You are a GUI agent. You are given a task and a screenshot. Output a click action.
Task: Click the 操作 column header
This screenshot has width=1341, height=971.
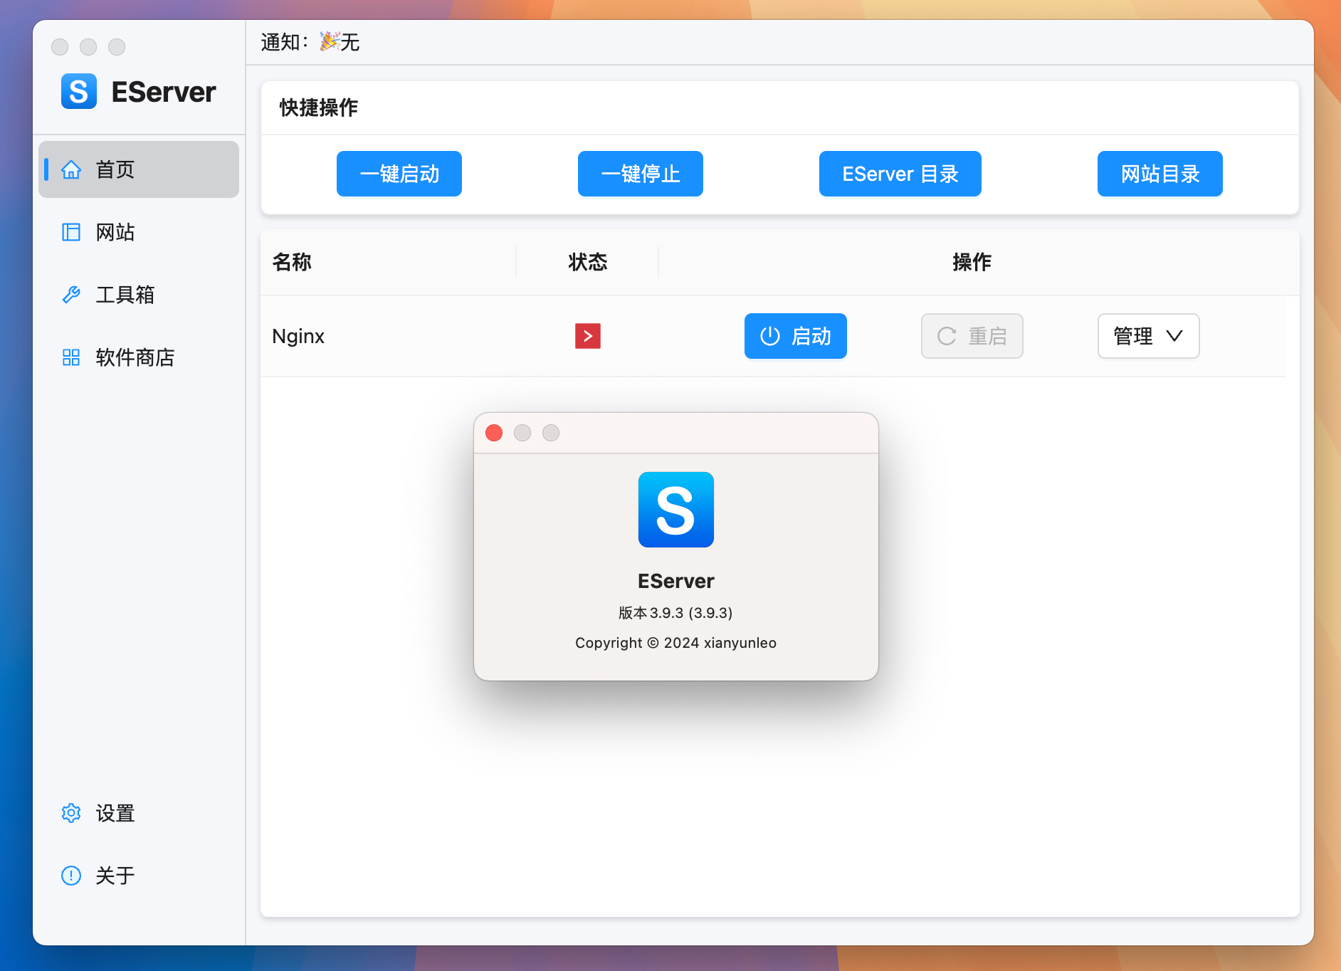pyautogui.click(x=972, y=262)
